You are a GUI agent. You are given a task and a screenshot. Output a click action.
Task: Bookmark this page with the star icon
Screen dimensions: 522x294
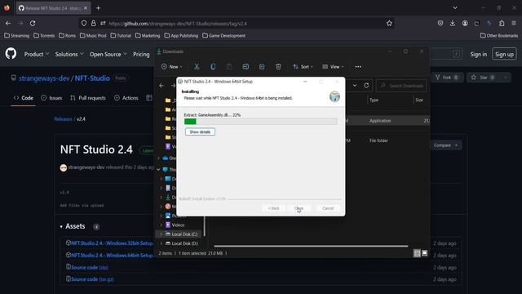point(389,24)
